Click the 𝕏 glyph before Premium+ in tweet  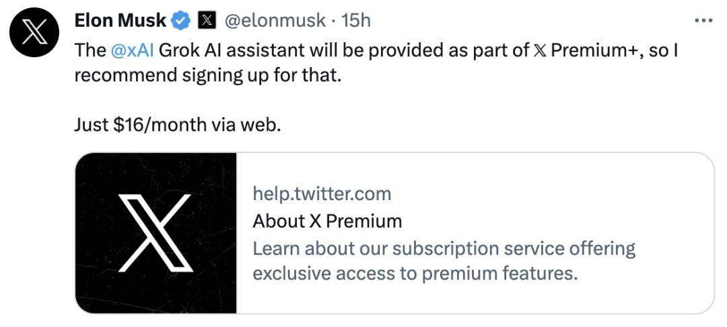click(539, 51)
